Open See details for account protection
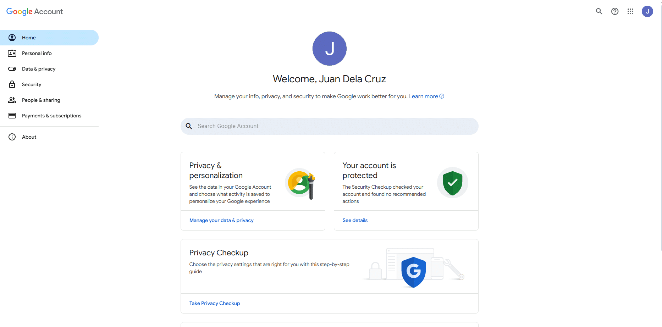This screenshot has width=662, height=327. [x=355, y=220]
